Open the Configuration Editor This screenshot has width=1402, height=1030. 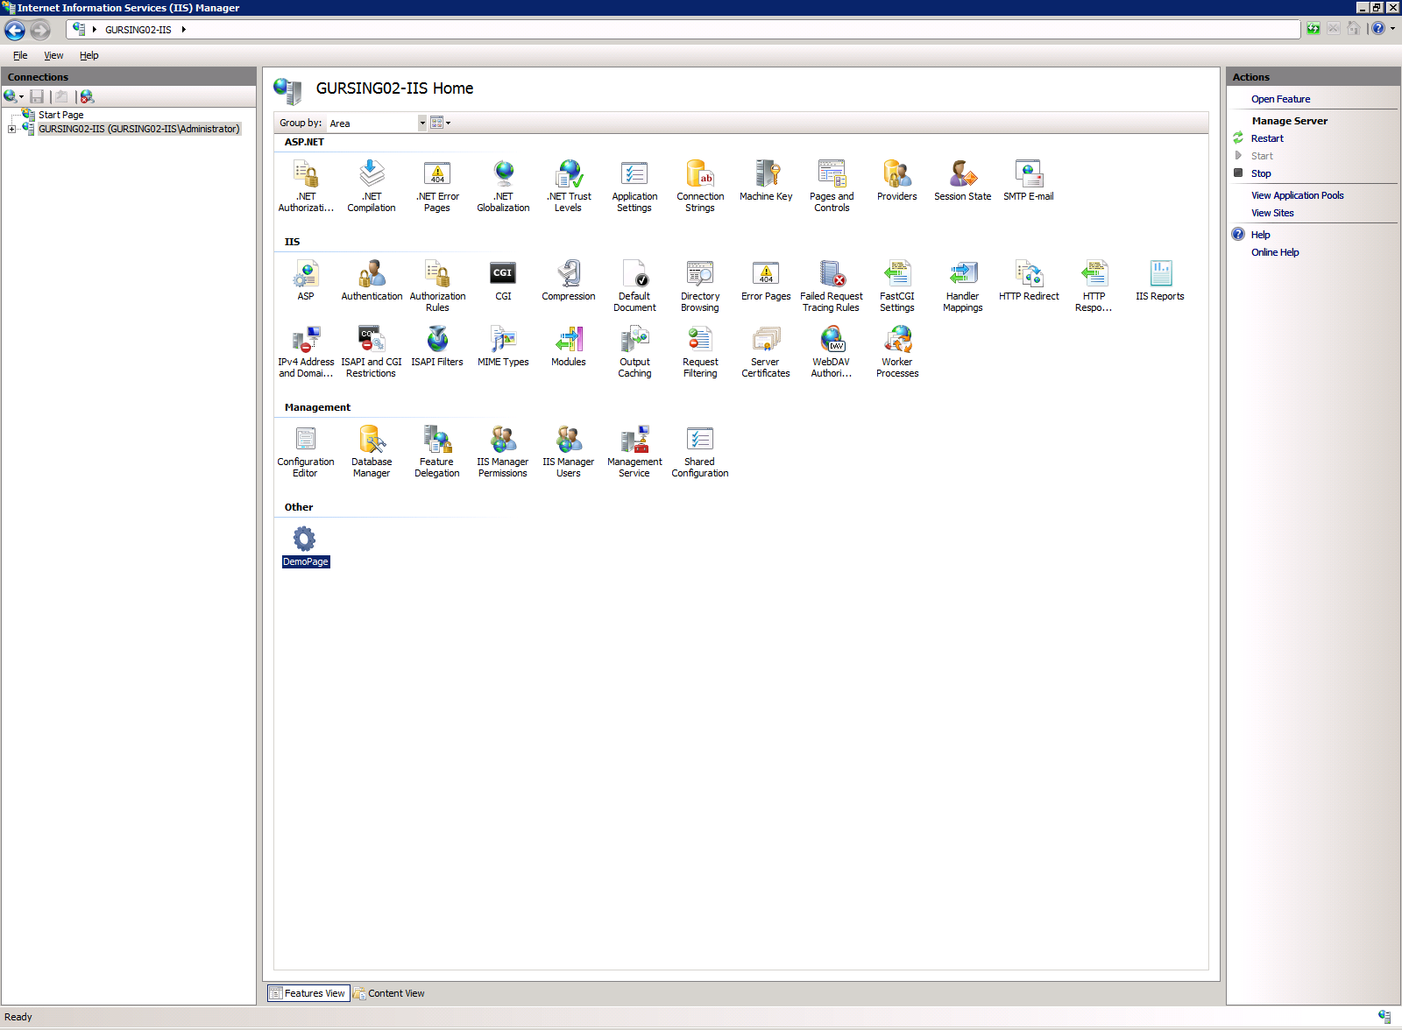[x=305, y=448]
